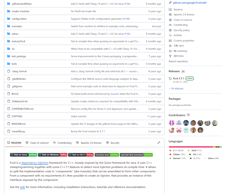Viewport: 228px width, 193px height.
Task: Open the .gitattributes file
Action: pyautogui.click(x=19, y=79)
